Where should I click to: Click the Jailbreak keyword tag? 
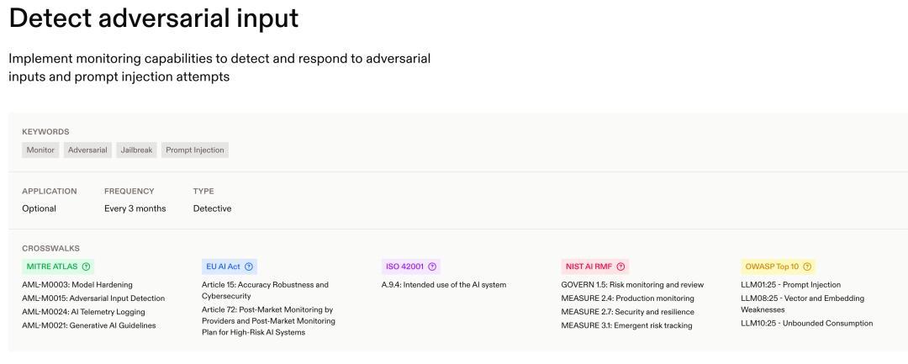[137, 150]
